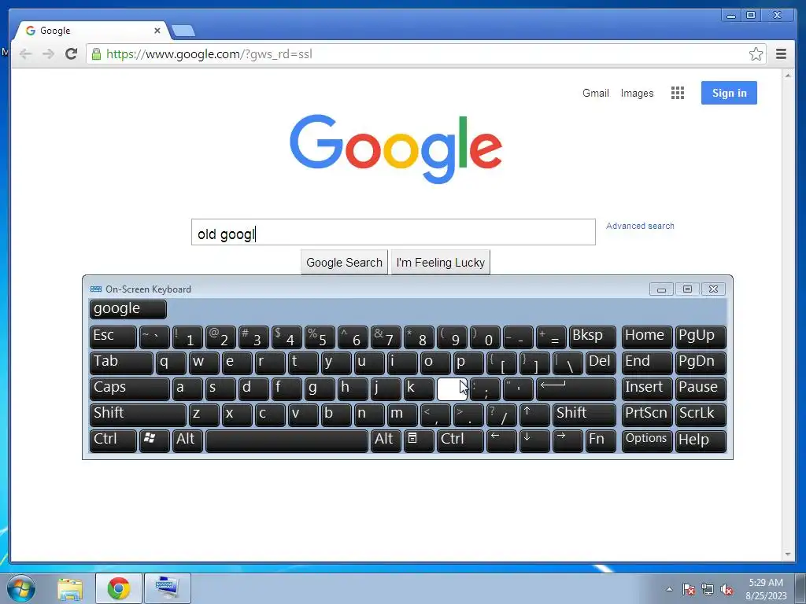Open Windows Explorer from the taskbar

(70, 588)
